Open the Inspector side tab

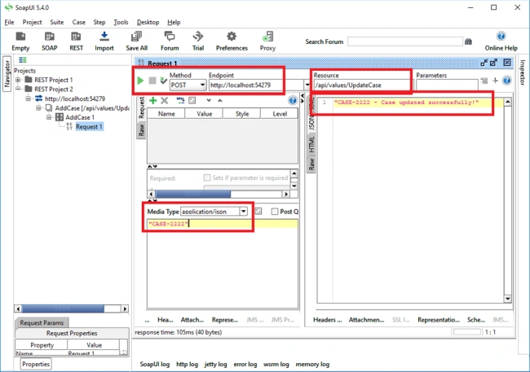(523, 72)
